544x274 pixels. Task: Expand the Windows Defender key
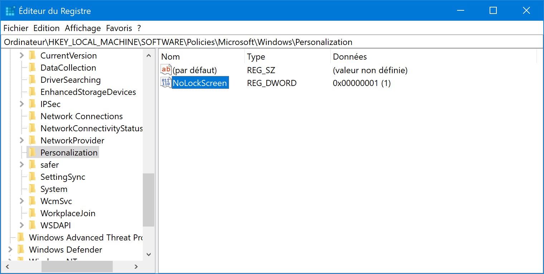(x=10, y=250)
